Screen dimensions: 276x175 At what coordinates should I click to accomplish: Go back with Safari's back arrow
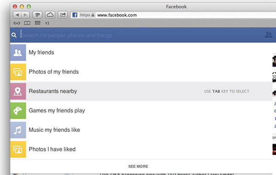click(x=17, y=15)
